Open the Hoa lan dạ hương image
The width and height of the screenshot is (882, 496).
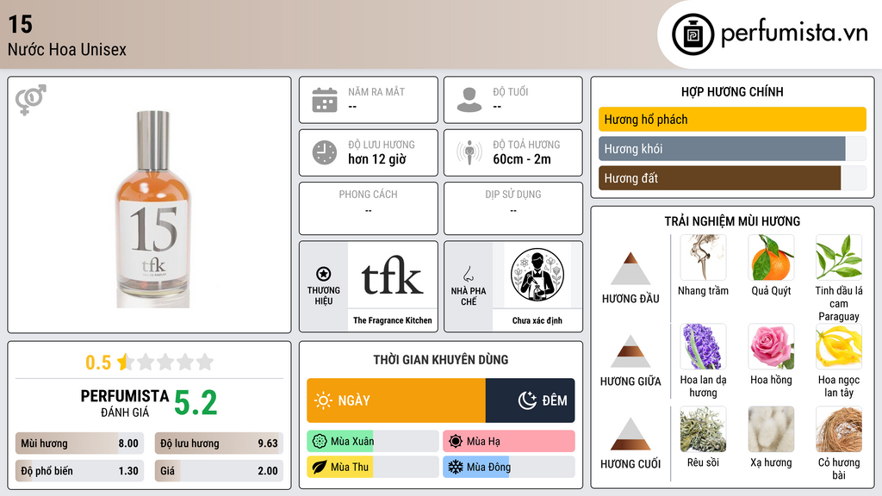(703, 346)
